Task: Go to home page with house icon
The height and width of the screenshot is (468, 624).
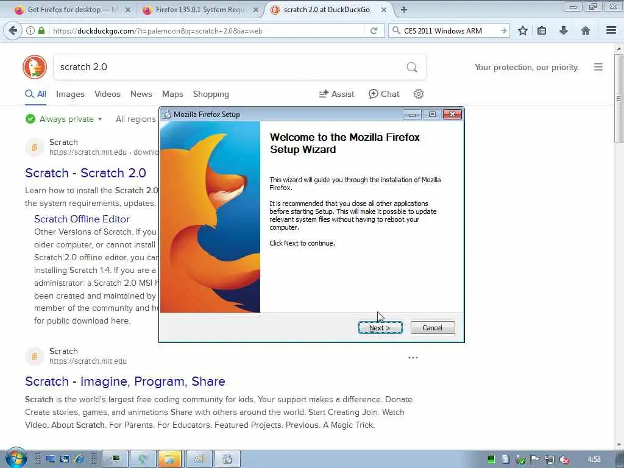Action: [586, 30]
